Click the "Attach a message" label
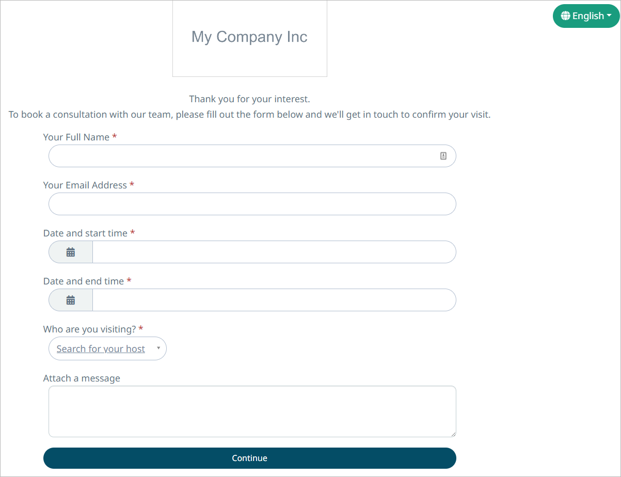This screenshot has width=621, height=477. click(x=82, y=378)
